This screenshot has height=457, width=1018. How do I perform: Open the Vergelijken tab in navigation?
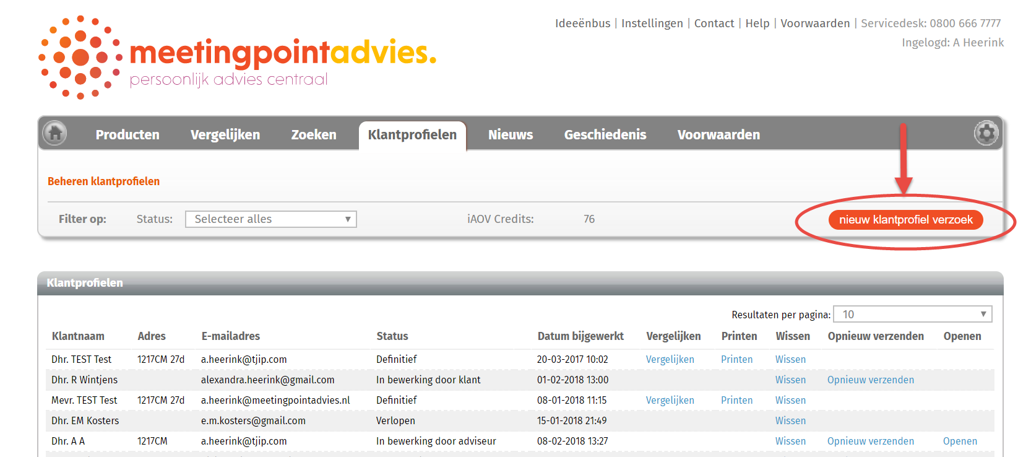tap(225, 135)
